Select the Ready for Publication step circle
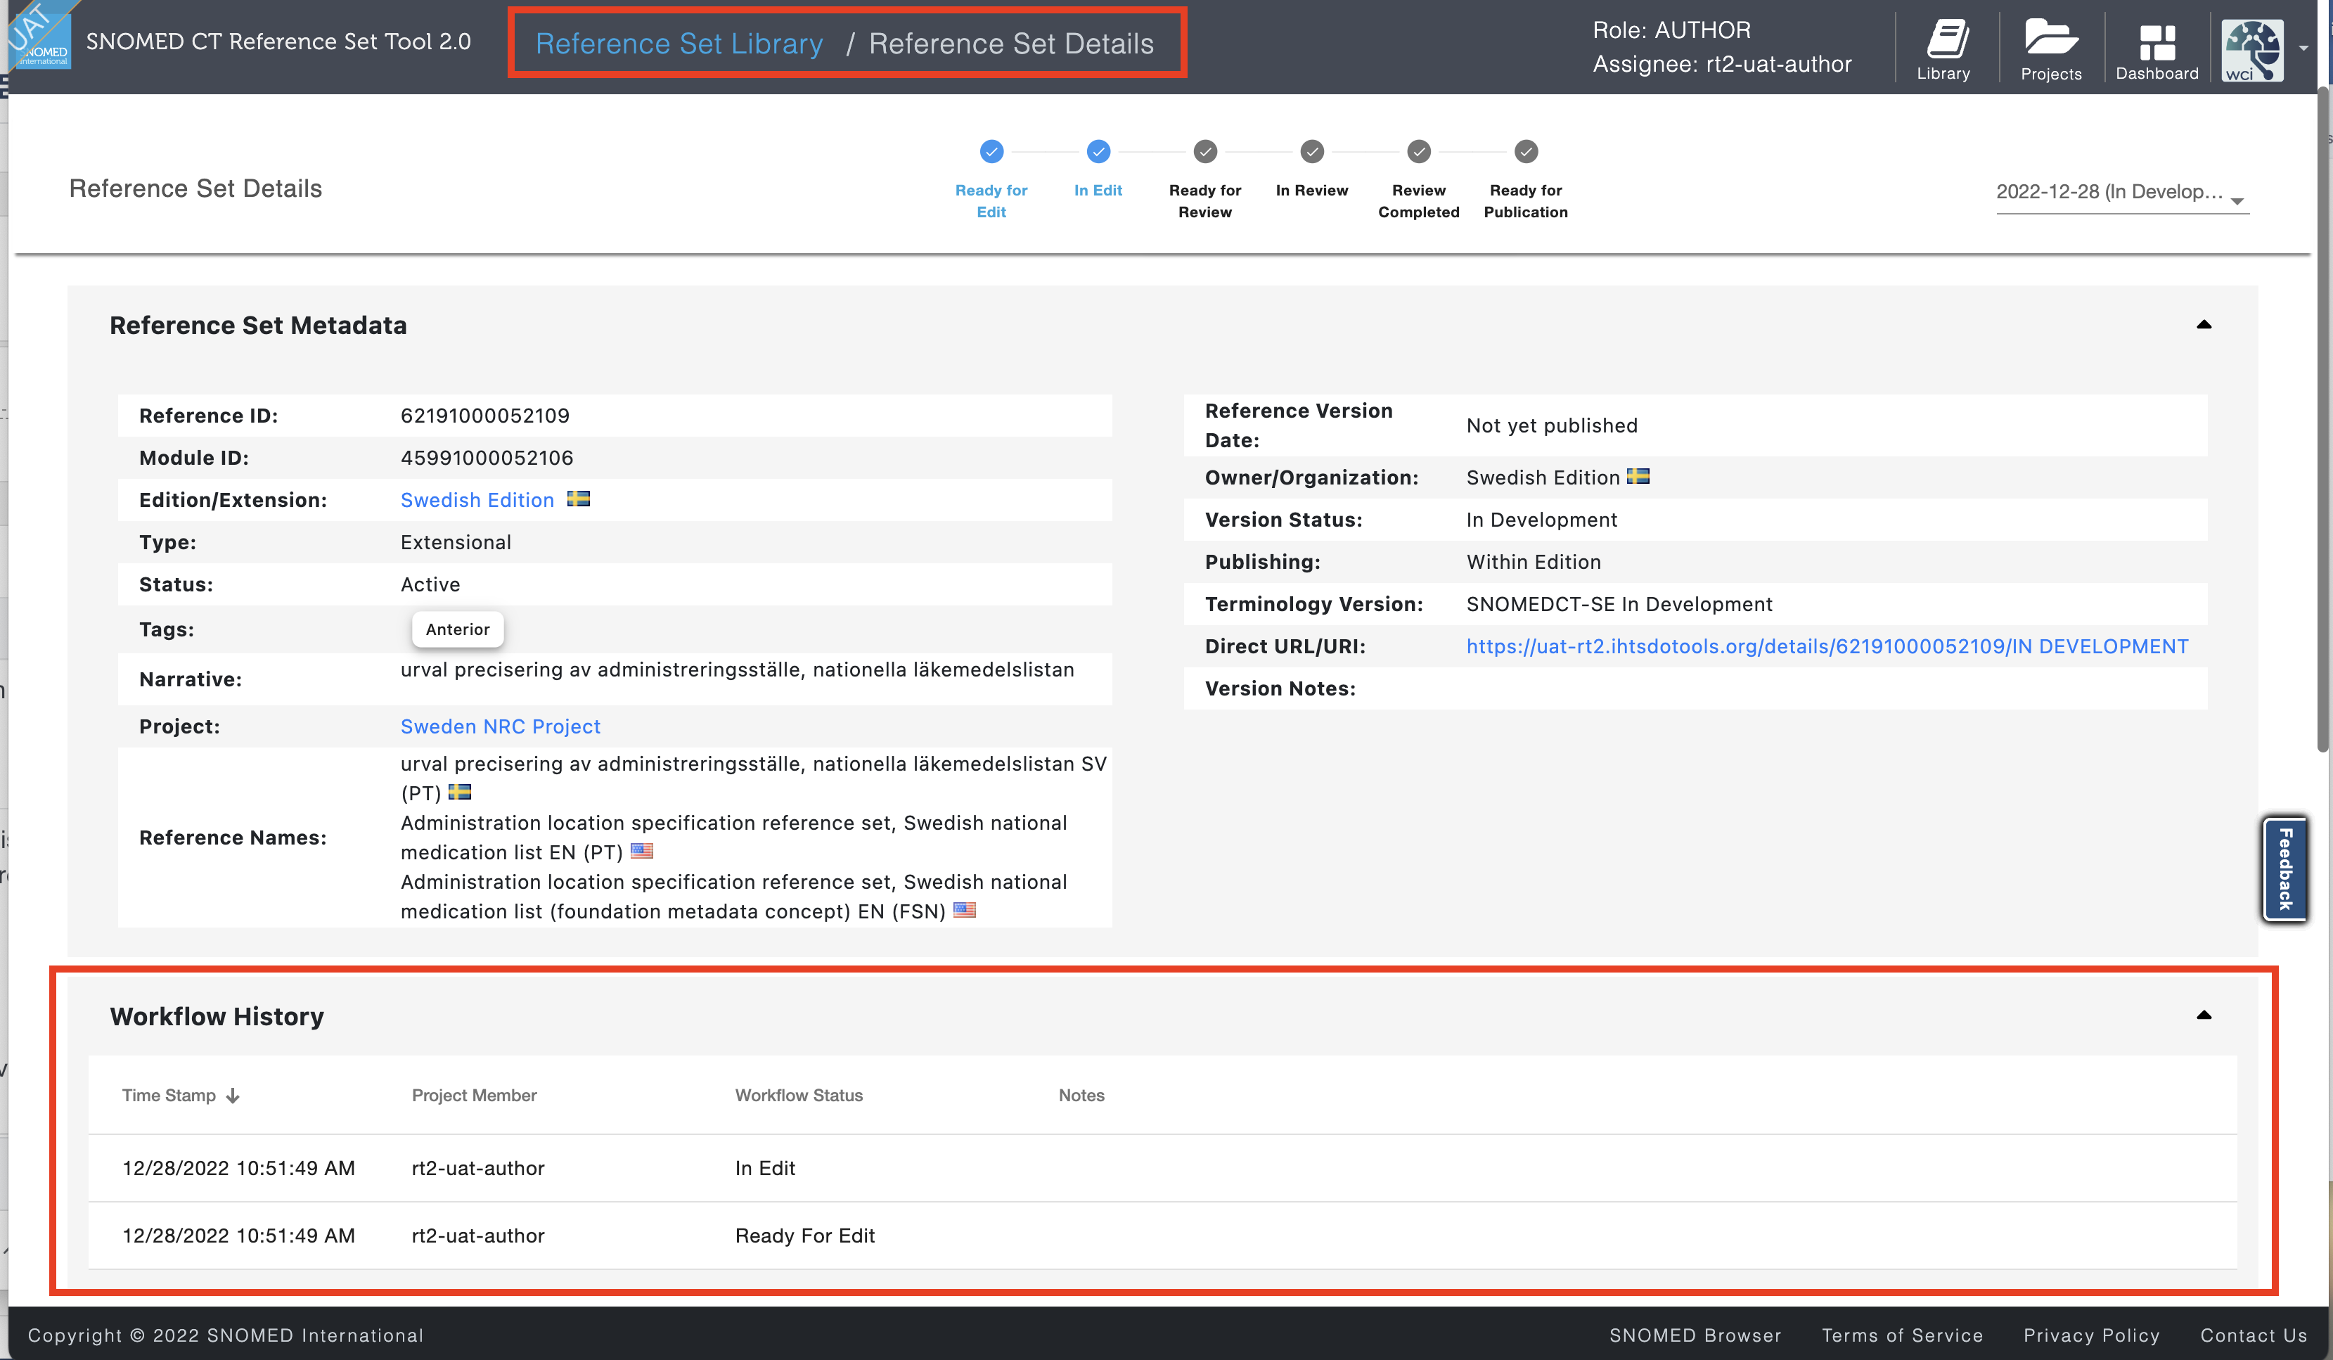 (1526, 151)
